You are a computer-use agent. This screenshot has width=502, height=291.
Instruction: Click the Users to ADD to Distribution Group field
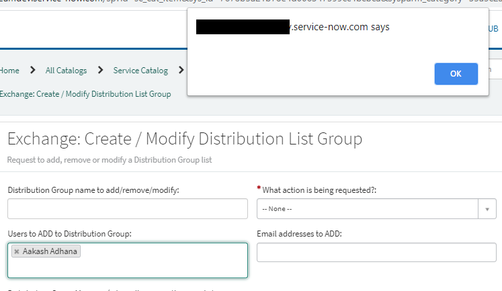tap(128, 260)
